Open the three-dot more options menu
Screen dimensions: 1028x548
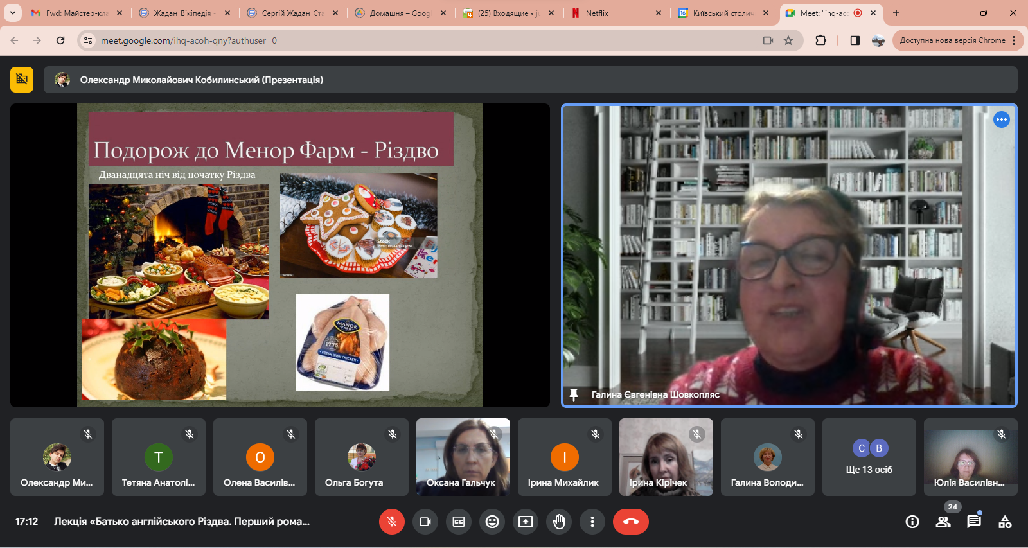pos(592,522)
